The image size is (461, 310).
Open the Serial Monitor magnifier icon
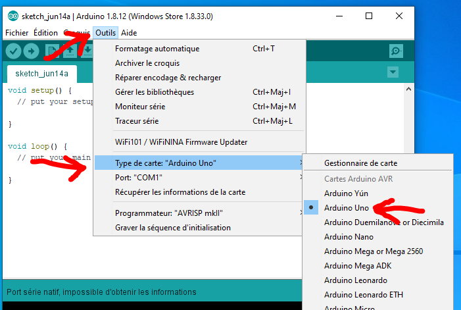coord(396,51)
